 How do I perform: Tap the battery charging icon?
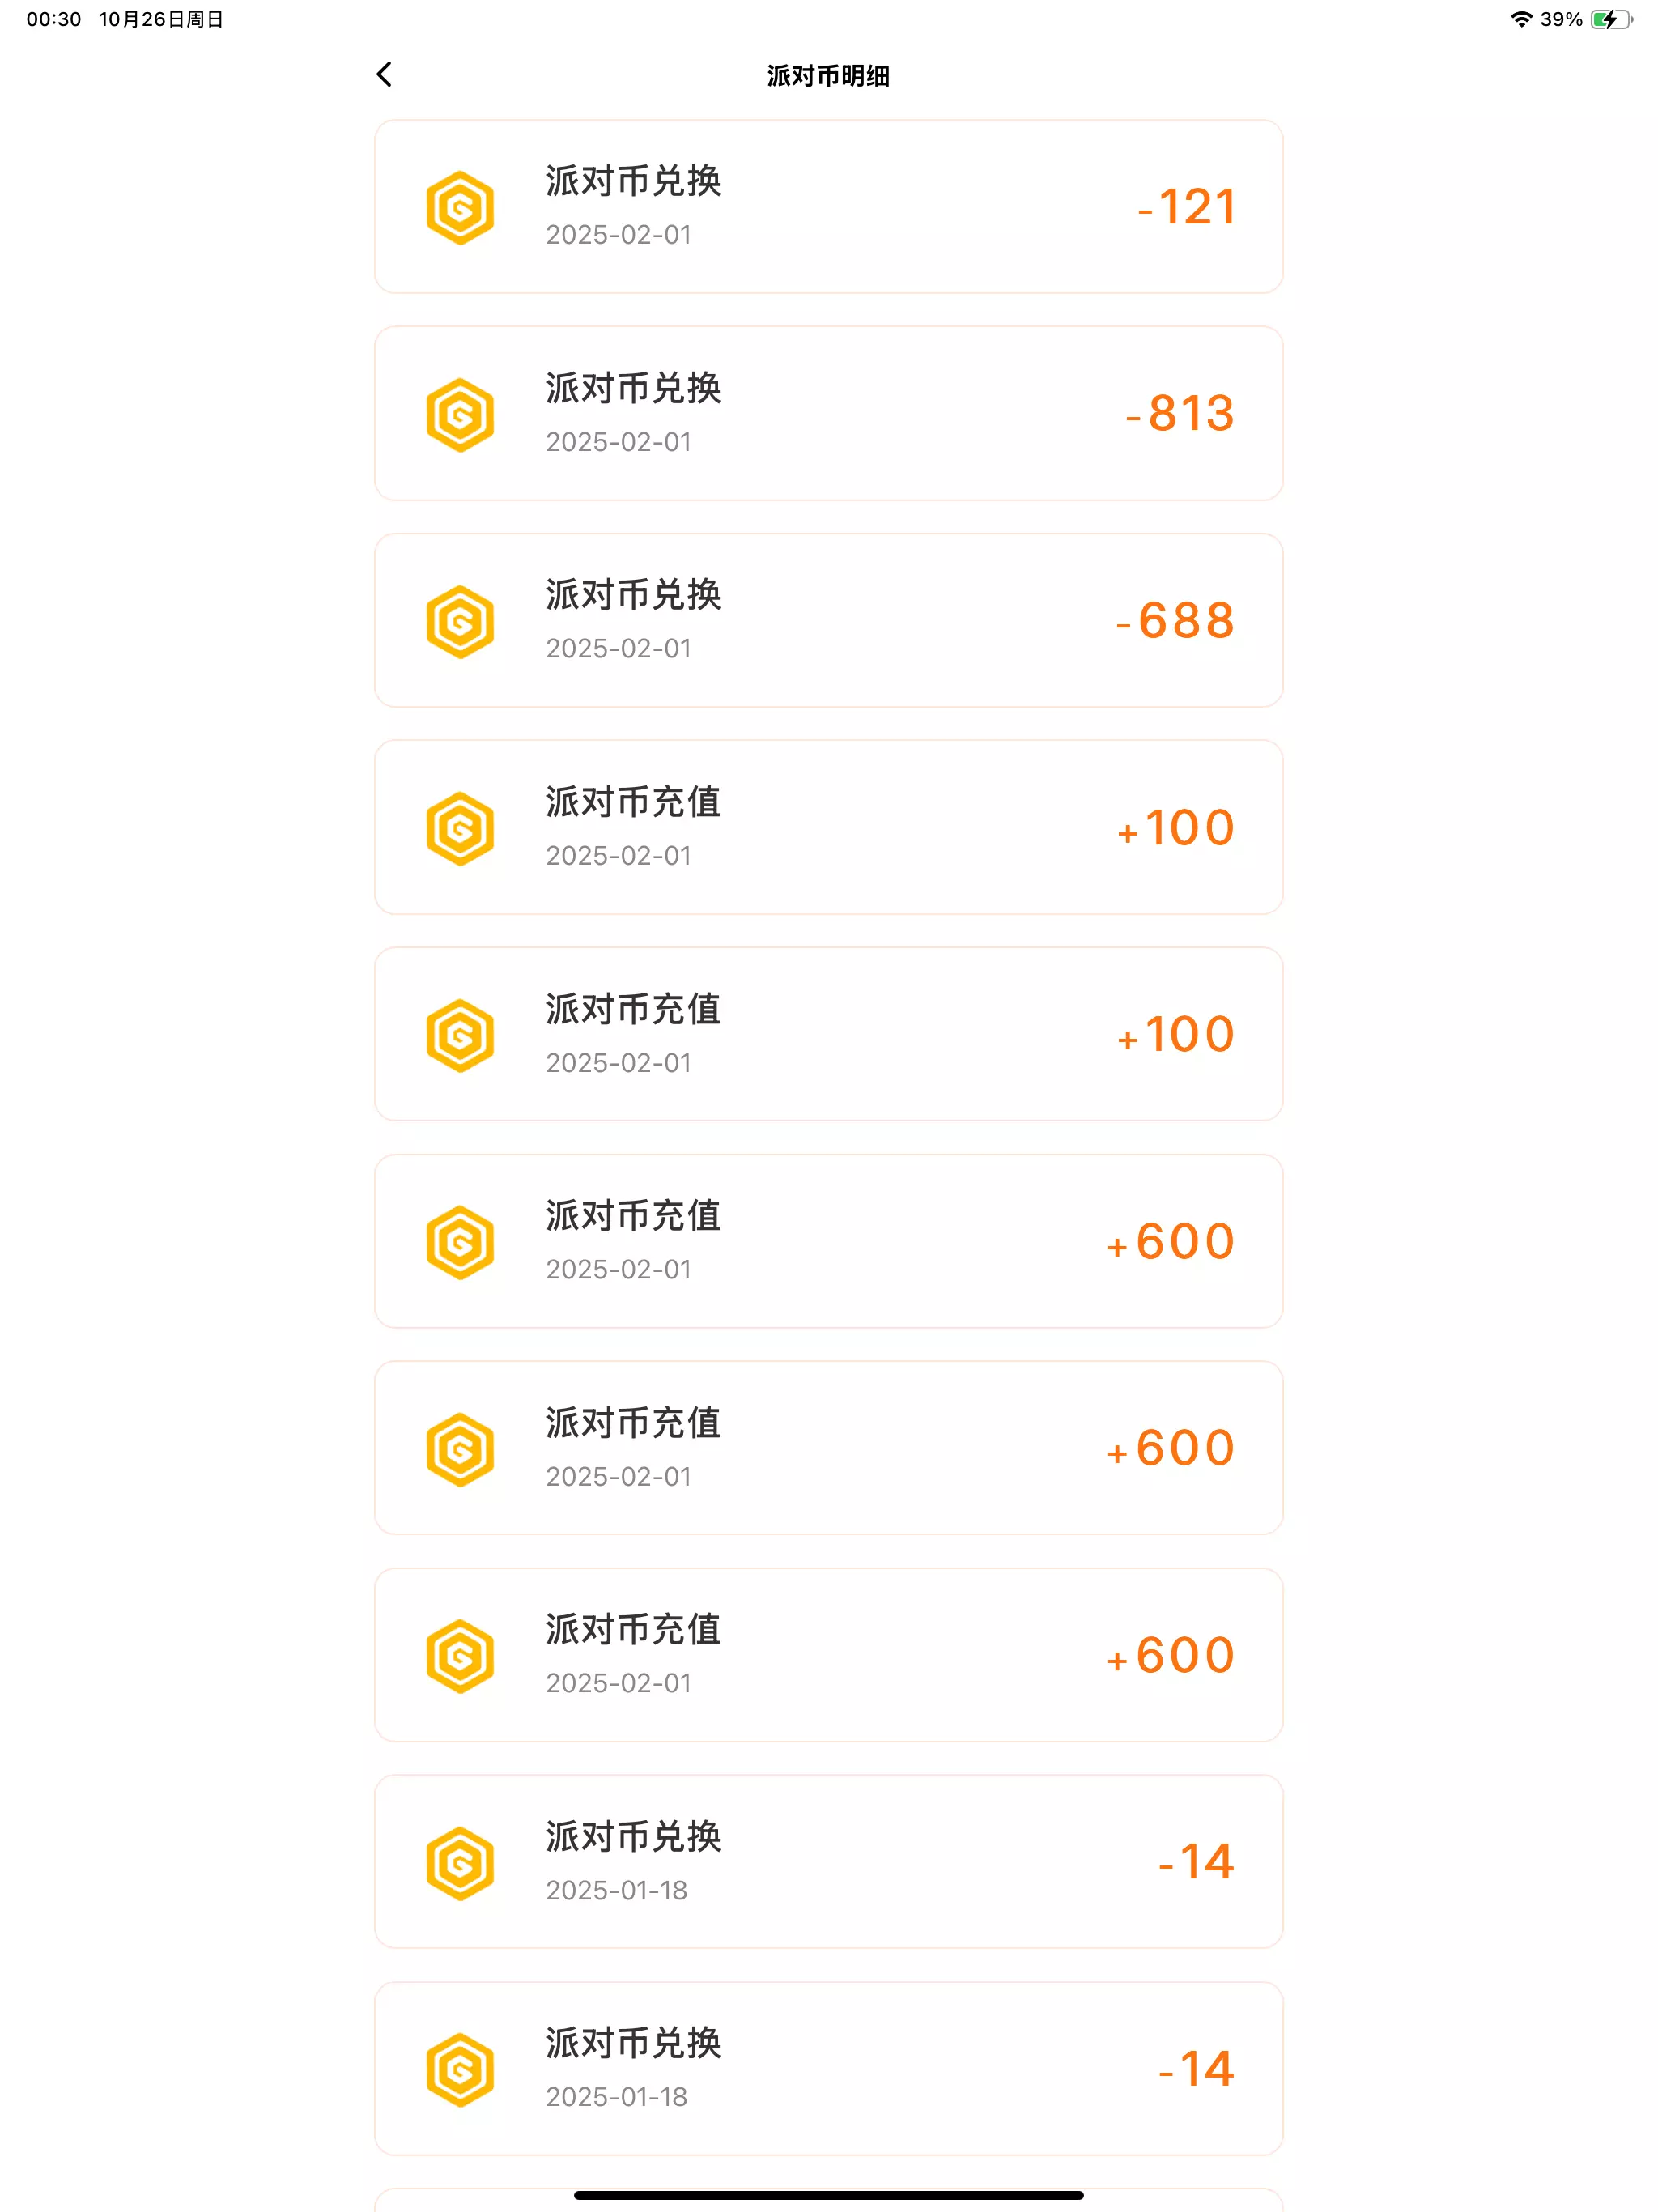point(1610,19)
